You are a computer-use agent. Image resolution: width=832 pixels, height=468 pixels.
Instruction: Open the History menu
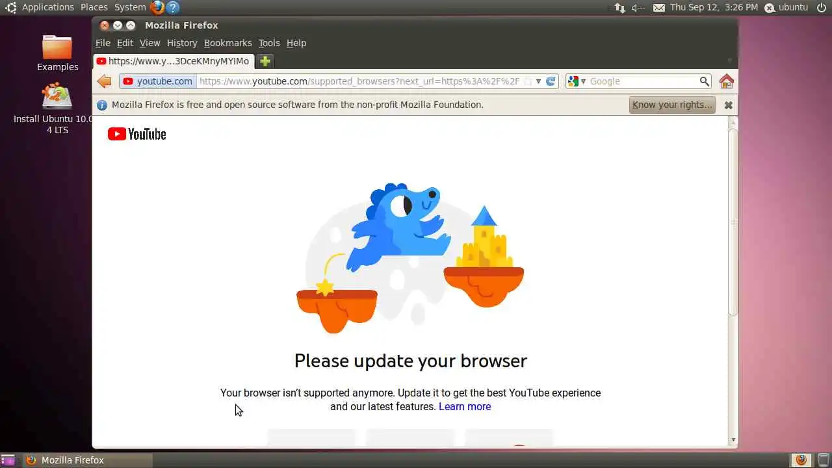182,43
